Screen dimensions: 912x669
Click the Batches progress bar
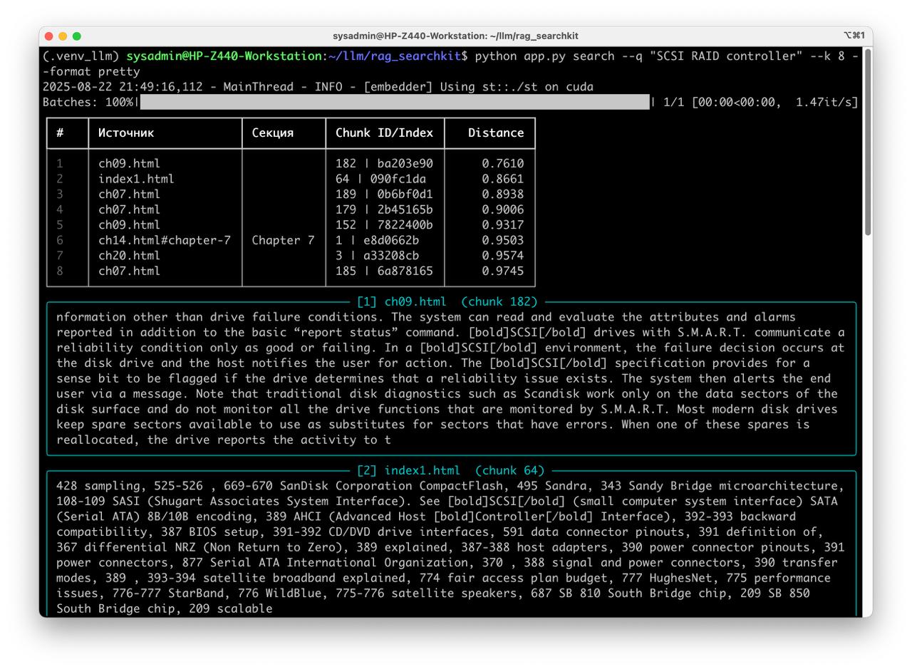pos(395,102)
